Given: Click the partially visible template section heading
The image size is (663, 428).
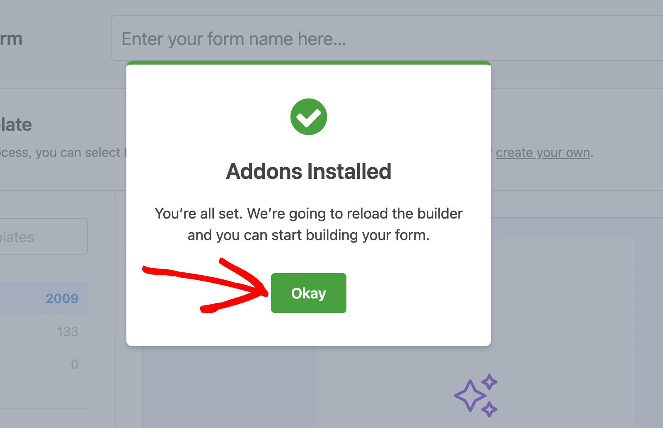Looking at the screenshot, I should (16, 125).
